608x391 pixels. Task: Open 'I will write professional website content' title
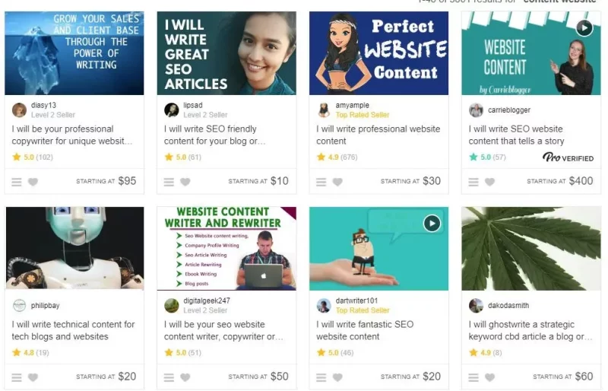[378, 135]
